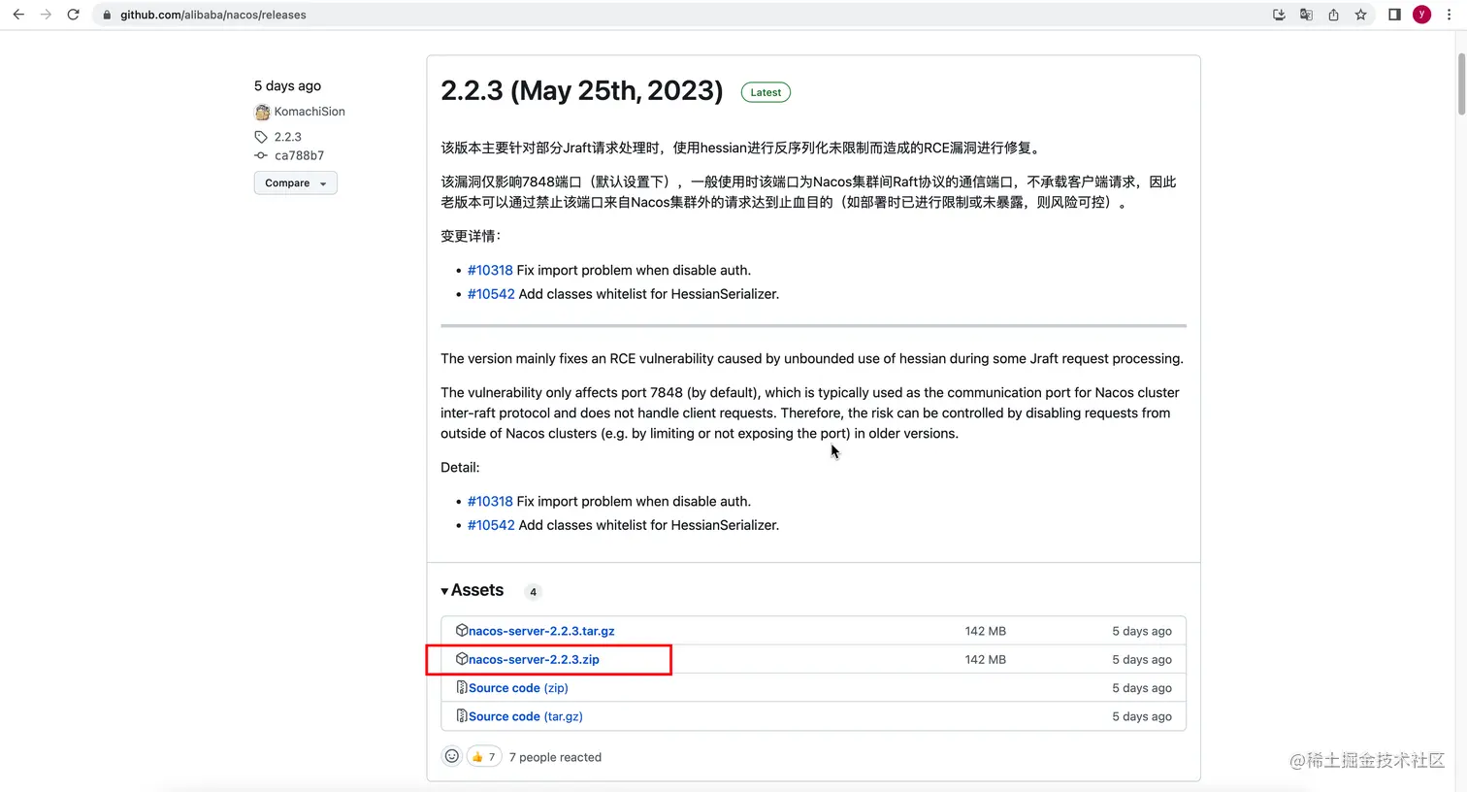Click the commit icon beside ca788b7
The width and height of the screenshot is (1467, 792).
(x=261, y=155)
